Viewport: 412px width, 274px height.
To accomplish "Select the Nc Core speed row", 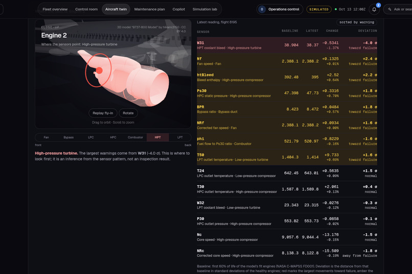I will pyautogui.click(x=287, y=237).
